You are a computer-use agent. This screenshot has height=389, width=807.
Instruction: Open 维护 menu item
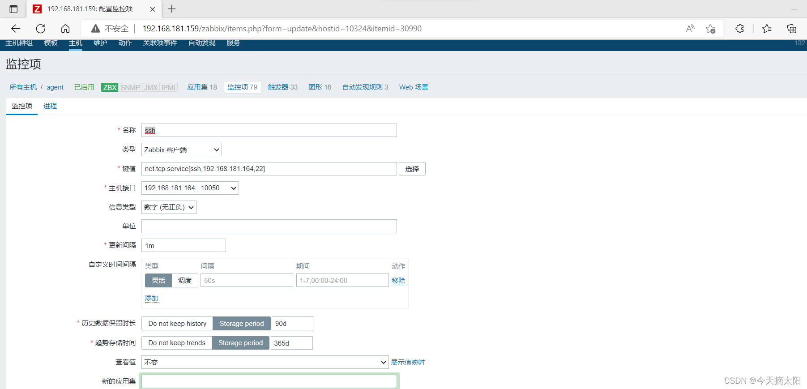pos(100,43)
